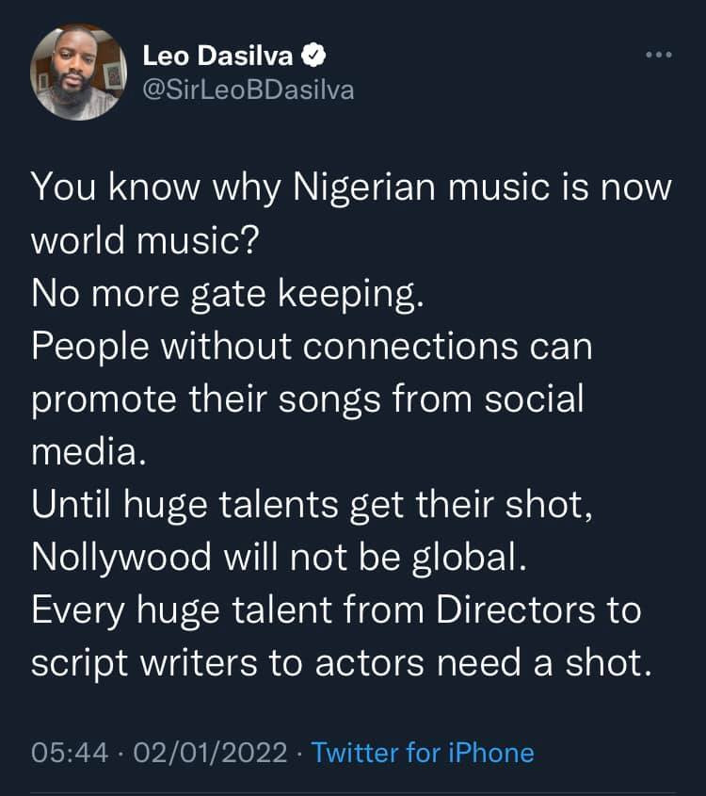This screenshot has width=706, height=796.
Task: Click the display name Leo Dasilva
Action: click(218, 57)
